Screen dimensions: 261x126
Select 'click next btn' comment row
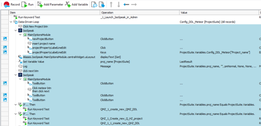[31, 71]
